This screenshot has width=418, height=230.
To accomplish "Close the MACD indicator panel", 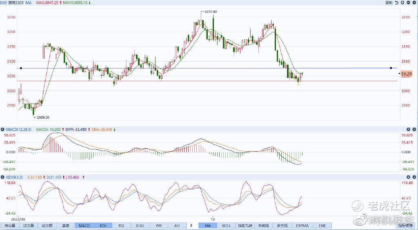I will (408, 129).
